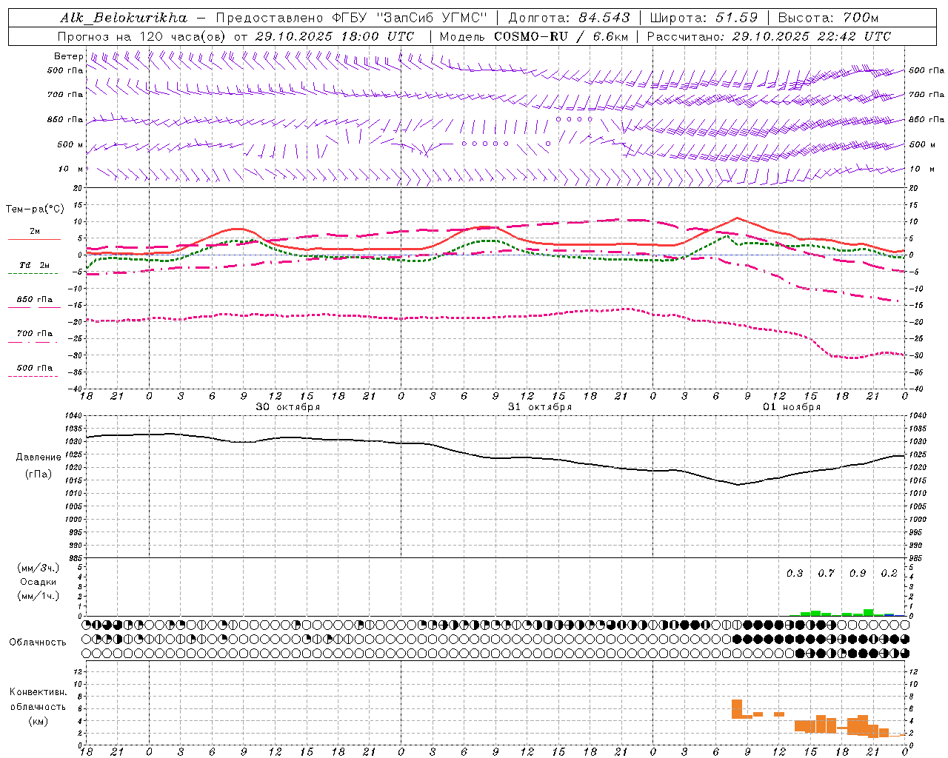Image resolution: width=948 pixels, height=758 pixels.
Task: Click the (мм/1ч.) precipitation unit label
Action: (x=39, y=596)
